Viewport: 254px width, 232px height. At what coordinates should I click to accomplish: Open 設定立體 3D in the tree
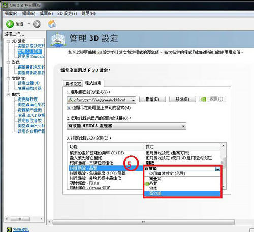point(28,83)
